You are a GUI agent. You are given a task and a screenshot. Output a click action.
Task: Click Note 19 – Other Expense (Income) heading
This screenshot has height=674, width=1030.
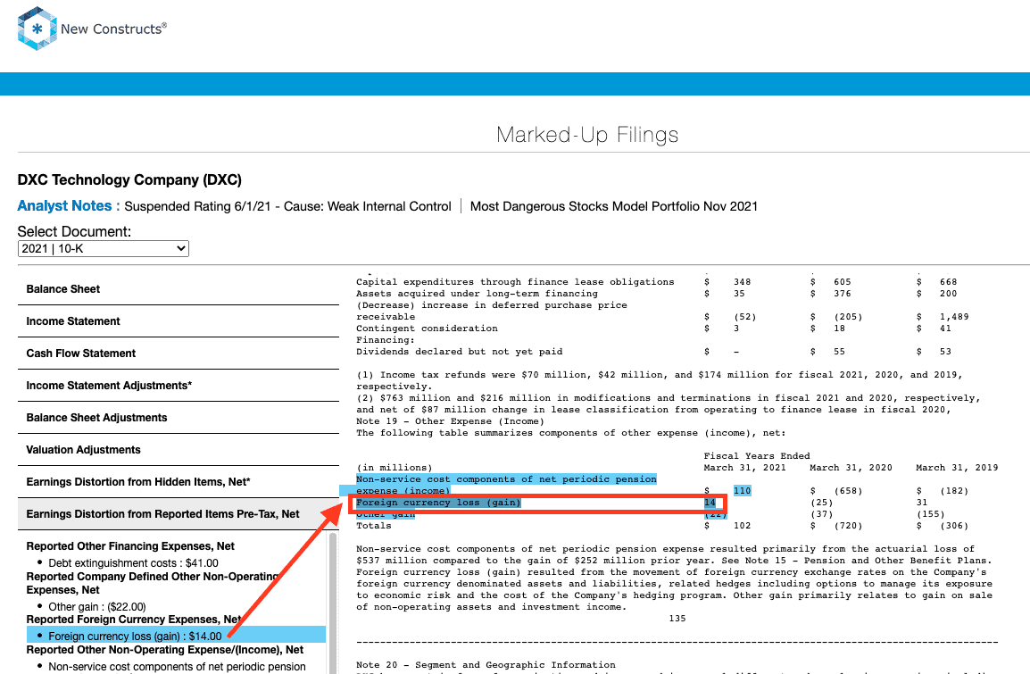click(450, 421)
